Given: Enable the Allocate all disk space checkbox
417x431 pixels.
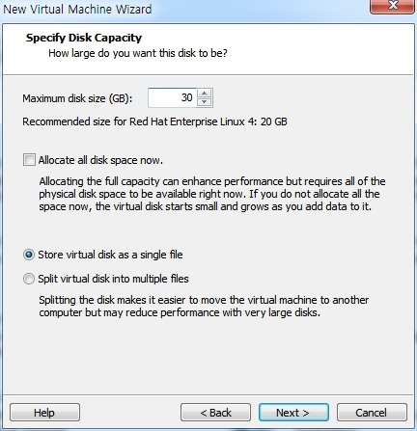Looking at the screenshot, I should pos(29,160).
